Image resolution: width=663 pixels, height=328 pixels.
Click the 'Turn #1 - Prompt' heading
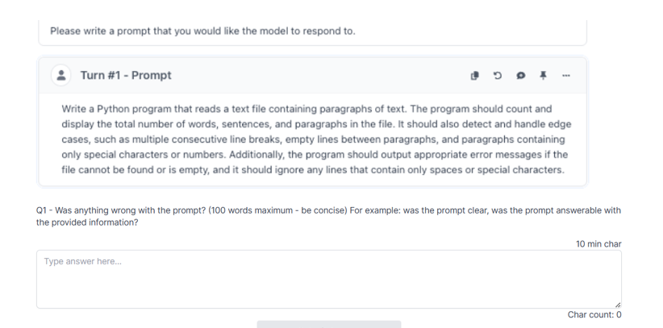(126, 75)
